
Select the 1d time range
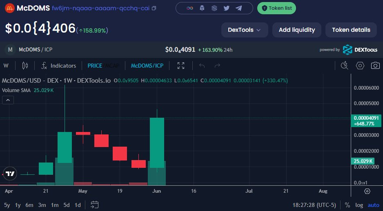point(78,205)
